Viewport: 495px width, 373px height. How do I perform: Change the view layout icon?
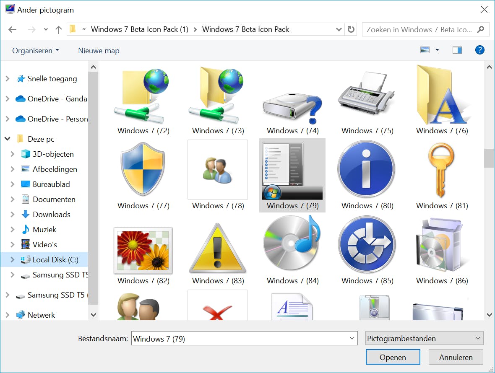(x=425, y=50)
